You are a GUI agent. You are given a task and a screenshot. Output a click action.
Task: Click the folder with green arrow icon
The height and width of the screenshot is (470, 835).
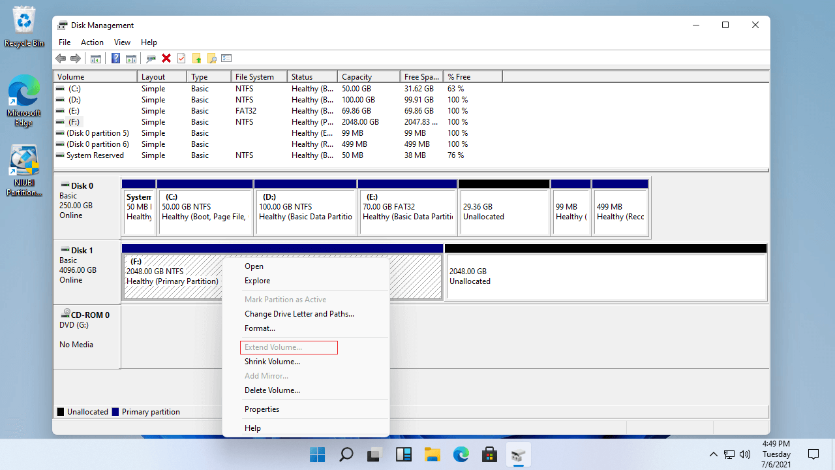(x=196, y=59)
